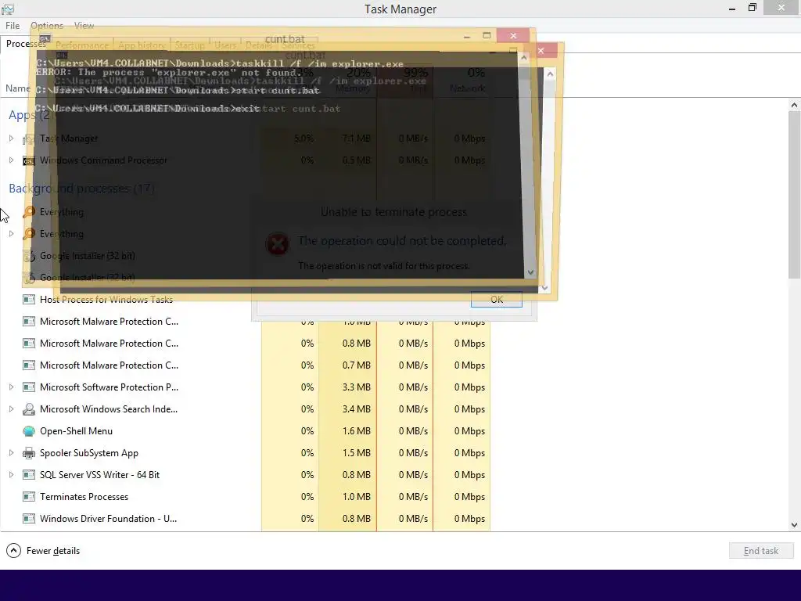Click the Microsoft Windows Search Indexer icon

29,408
